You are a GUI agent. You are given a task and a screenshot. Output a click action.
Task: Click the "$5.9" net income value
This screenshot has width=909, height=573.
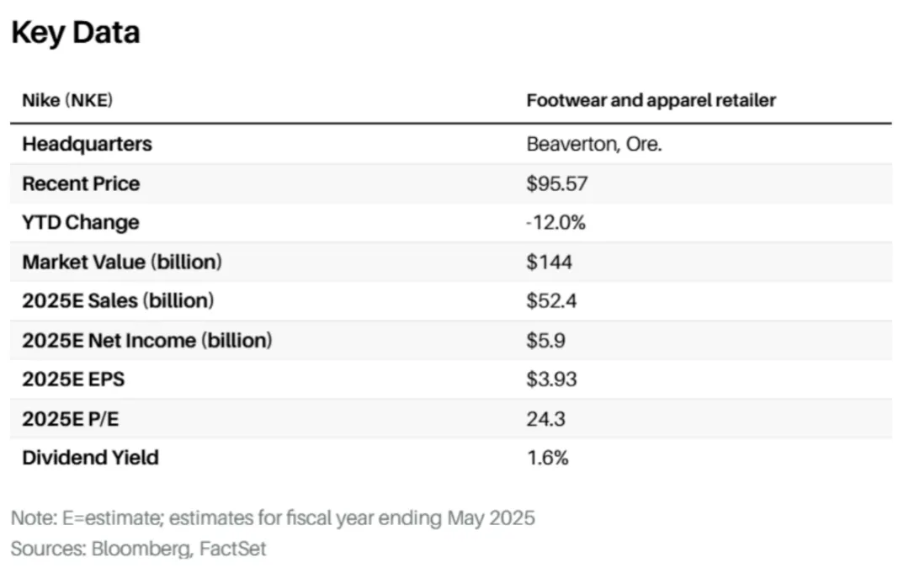[x=545, y=340]
